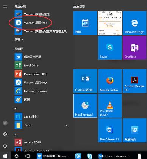Viewport: 147px width, 159px height.
Task: Open Task View on the taskbar
Action: coord(28,156)
